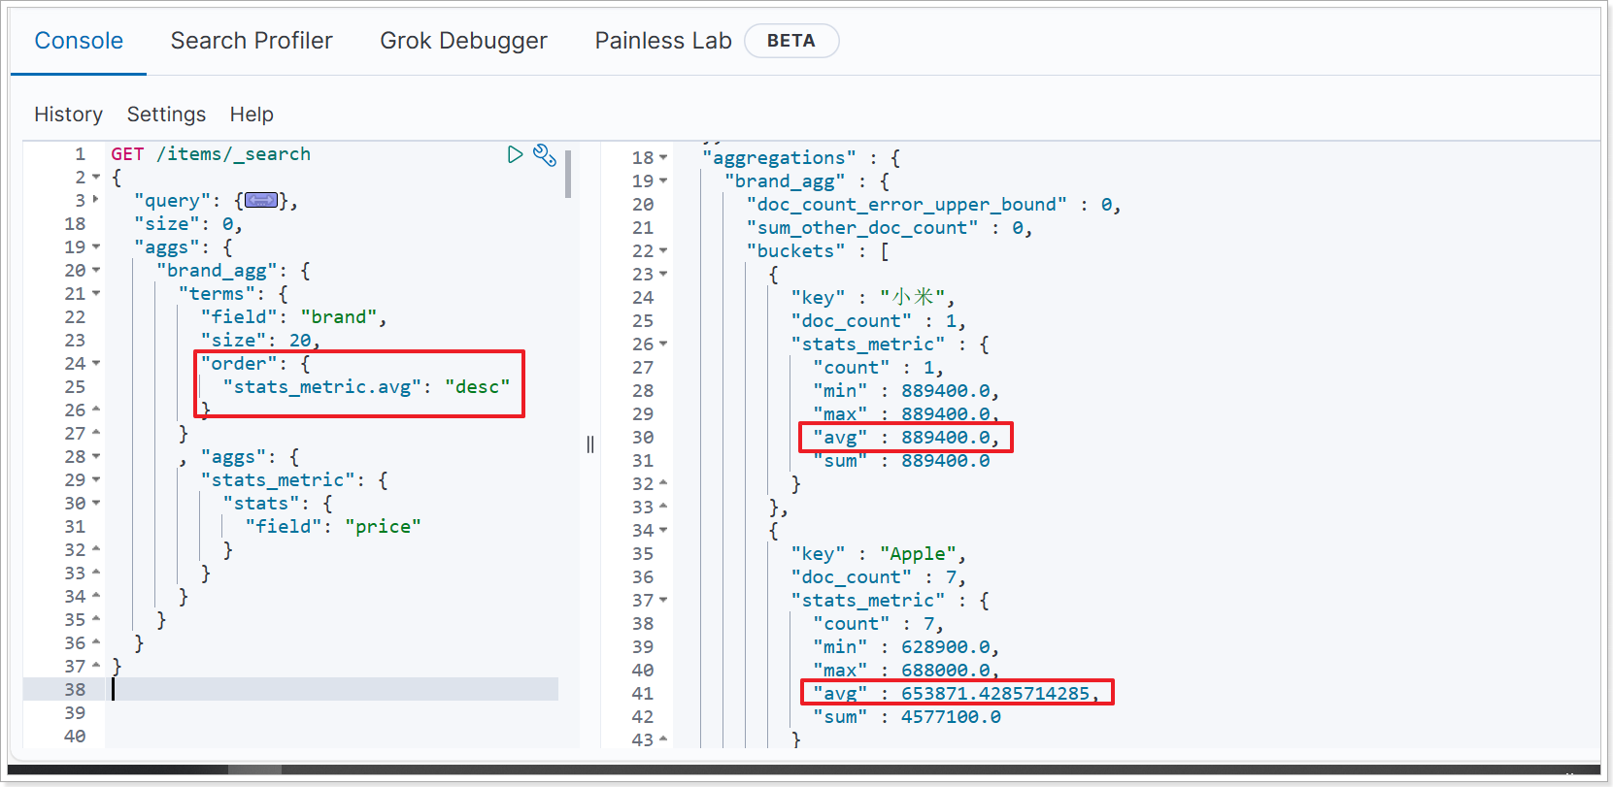Image resolution: width=1613 pixels, height=787 pixels.
Task: Collapse response aggregations at line 18
Action: [x=663, y=157]
